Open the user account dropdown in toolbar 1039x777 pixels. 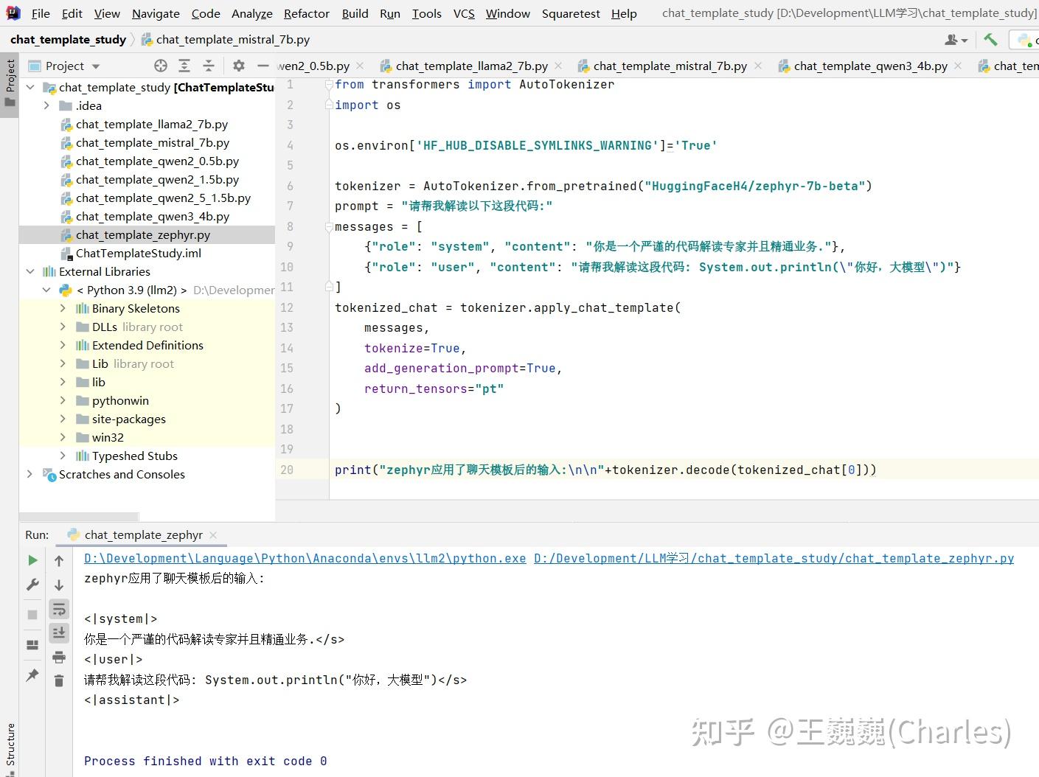coord(956,40)
